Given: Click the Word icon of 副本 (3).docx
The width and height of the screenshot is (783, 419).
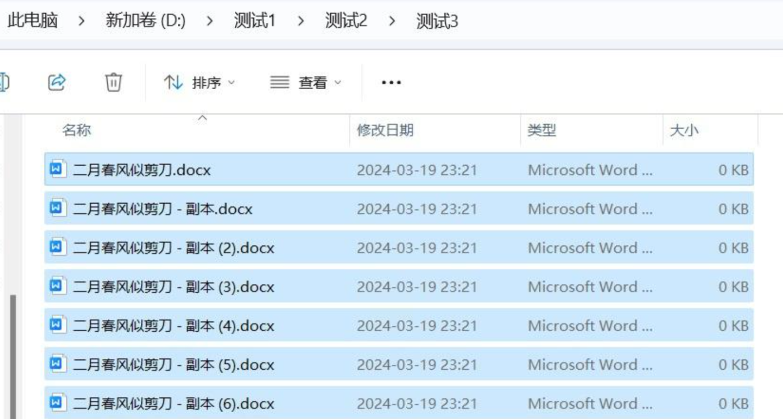Looking at the screenshot, I should [x=57, y=286].
